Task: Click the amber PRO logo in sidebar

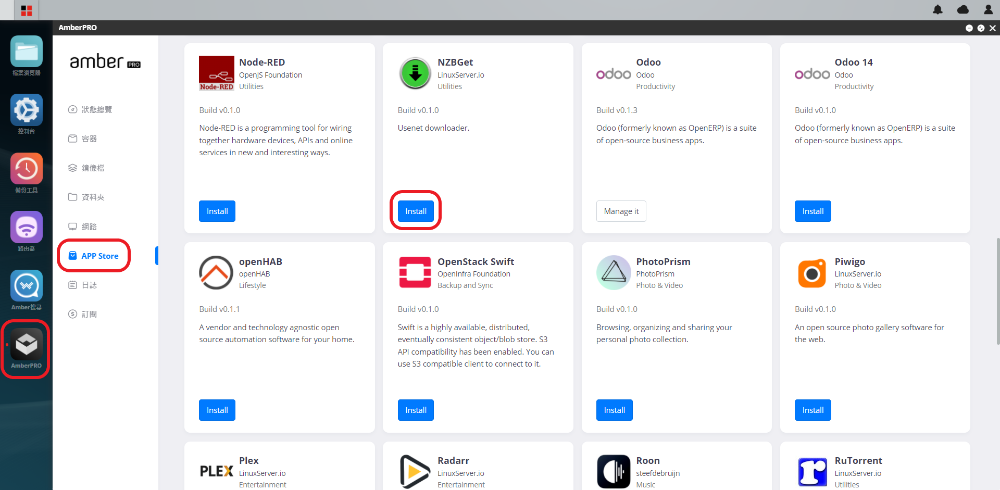Action: [105, 62]
